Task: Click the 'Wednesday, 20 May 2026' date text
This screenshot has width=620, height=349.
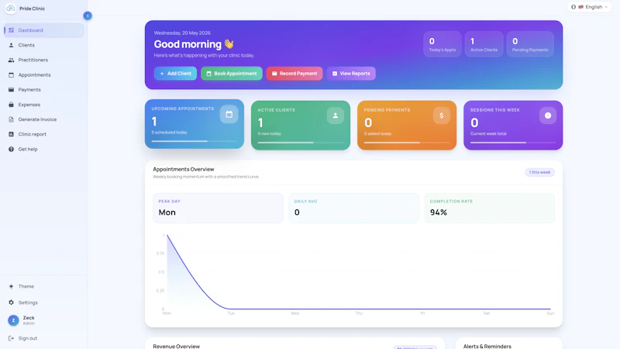Action: (182, 33)
